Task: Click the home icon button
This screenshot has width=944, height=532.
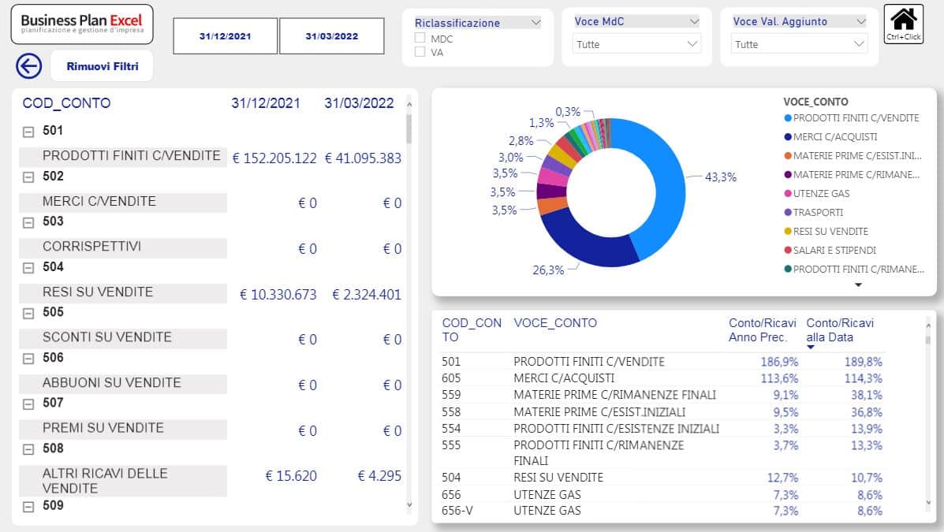Action: [903, 23]
